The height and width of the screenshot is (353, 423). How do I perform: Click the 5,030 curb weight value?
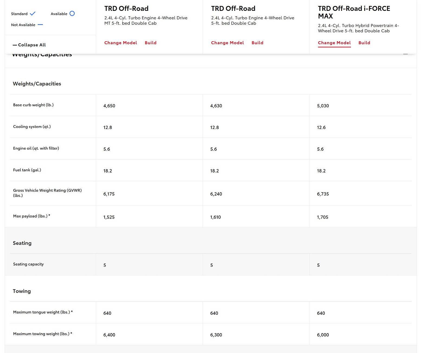point(323,106)
